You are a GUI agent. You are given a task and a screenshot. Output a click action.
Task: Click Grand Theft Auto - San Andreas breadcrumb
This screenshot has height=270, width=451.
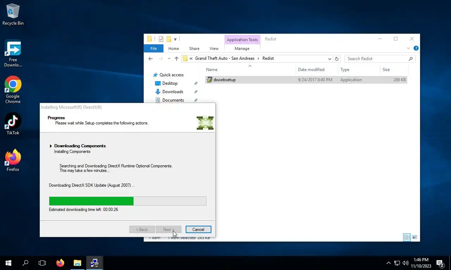[x=225, y=58]
